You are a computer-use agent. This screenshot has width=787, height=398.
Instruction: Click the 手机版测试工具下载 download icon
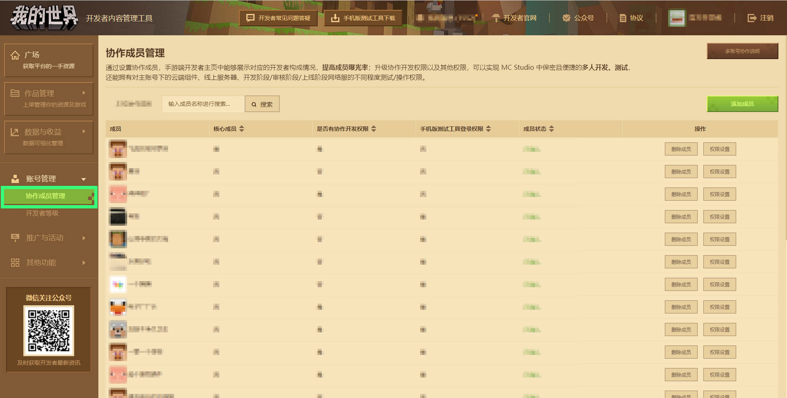tap(335, 18)
